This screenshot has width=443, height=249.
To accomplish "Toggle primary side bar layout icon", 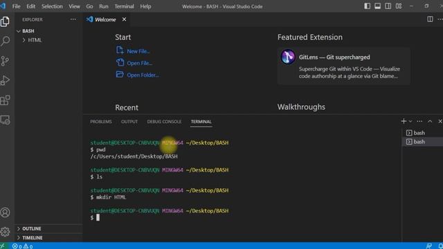I will pos(367,6).
